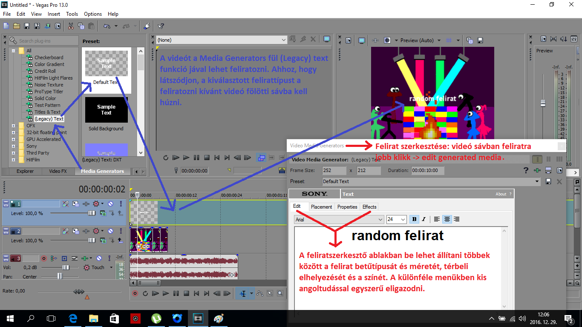This screenshot has width=582, height=327.
Task: Create a new project from the toolbar
Action: (6, 26)
